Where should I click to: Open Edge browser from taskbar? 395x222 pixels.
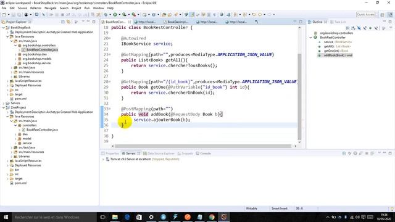[127, 217]
